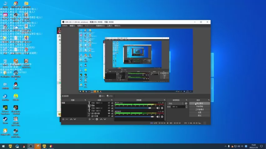The width and height of the screenshot is (266, 149).
Task: Mute the Mic/Aux speaker icon
Action: (158, 108)
